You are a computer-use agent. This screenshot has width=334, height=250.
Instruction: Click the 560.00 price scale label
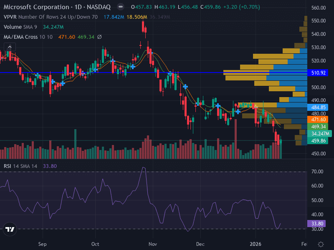click(319, 8)
